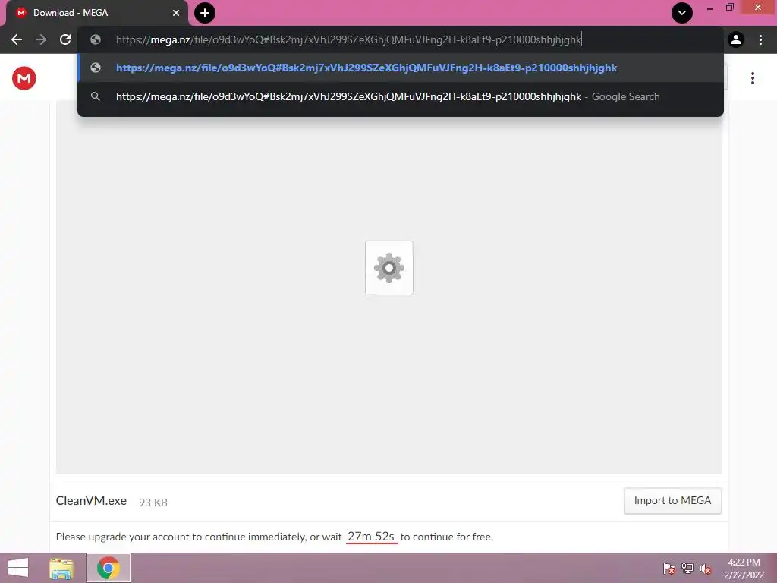Click the MEGA logo icon
The height and width of the screenshot is (583, 777).
tap(24, 78)
